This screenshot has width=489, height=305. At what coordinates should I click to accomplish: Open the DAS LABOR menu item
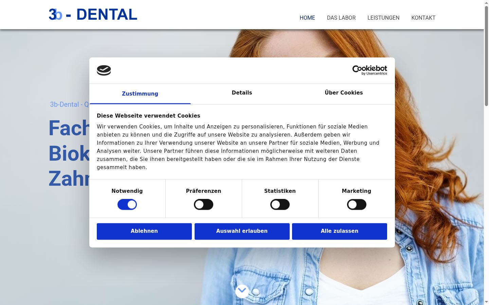coord(341,18)
